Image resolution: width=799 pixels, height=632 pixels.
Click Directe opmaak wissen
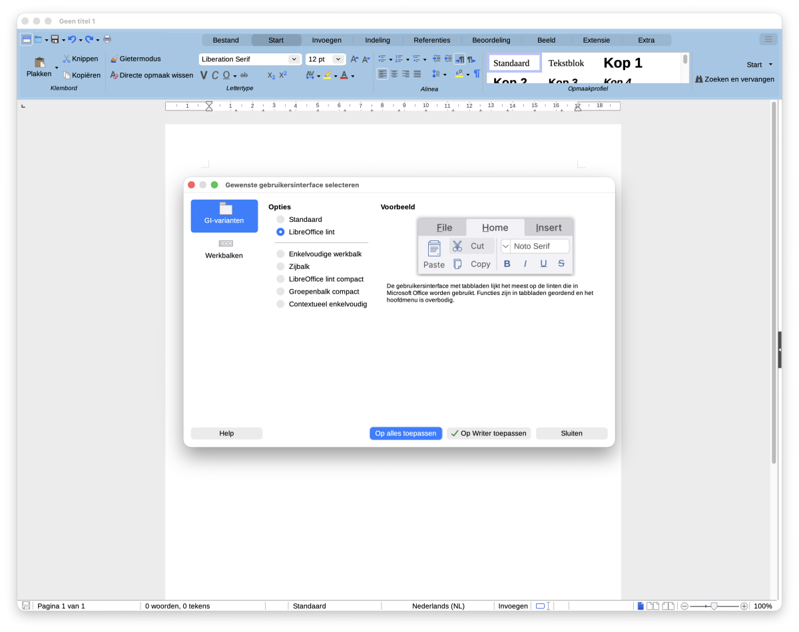pos(152,75)
